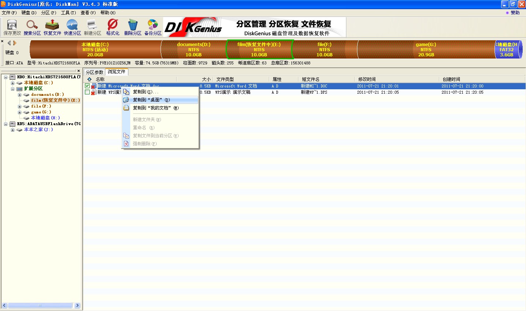This screenshot has height=311, width=526.
Task: Sort by the 创建时间 column header
Action: (x=482, y=79)
